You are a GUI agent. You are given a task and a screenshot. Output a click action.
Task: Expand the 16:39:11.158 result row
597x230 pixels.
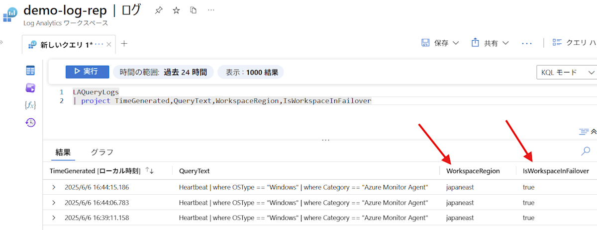pyautogui.click(x=53, y=218)
